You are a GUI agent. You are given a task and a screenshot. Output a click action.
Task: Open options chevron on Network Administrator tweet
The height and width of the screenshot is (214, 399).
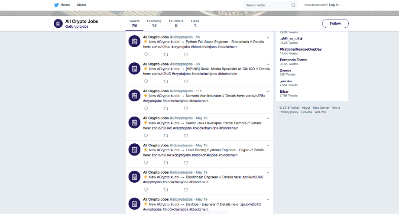(x=268, y=91)
